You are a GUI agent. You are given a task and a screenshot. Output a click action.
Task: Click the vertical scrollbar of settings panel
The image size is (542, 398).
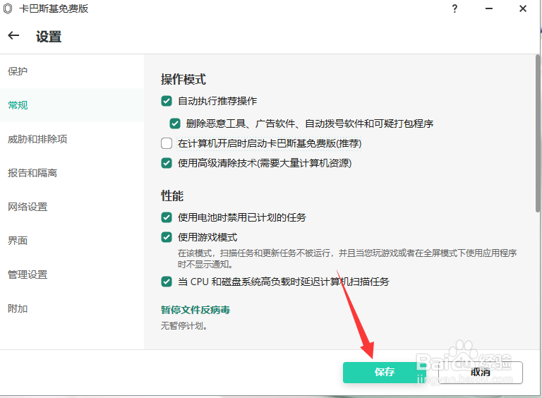(x=537, y=133)
